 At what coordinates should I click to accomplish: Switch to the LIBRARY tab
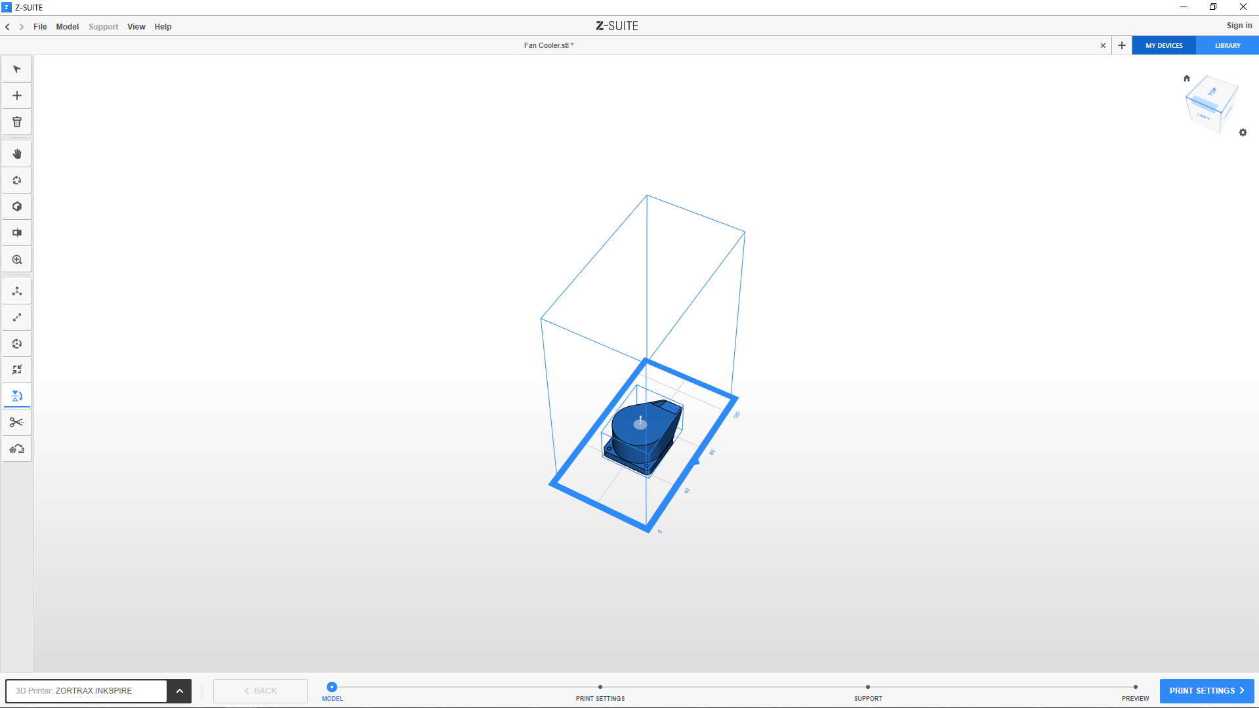point(1227,46)
